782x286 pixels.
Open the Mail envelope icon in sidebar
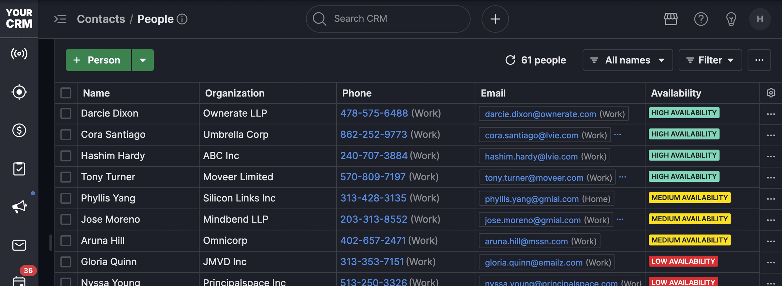pyautogui.click(x=19, y=245)
